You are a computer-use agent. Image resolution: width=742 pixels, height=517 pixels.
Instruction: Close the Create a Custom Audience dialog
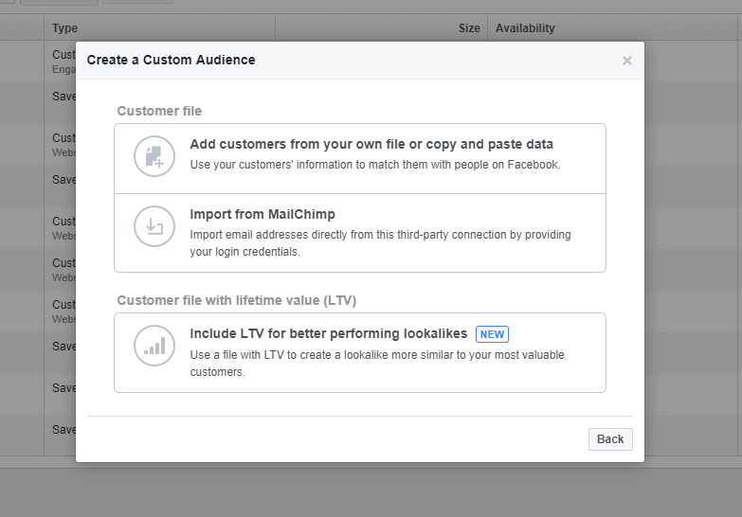626,61
